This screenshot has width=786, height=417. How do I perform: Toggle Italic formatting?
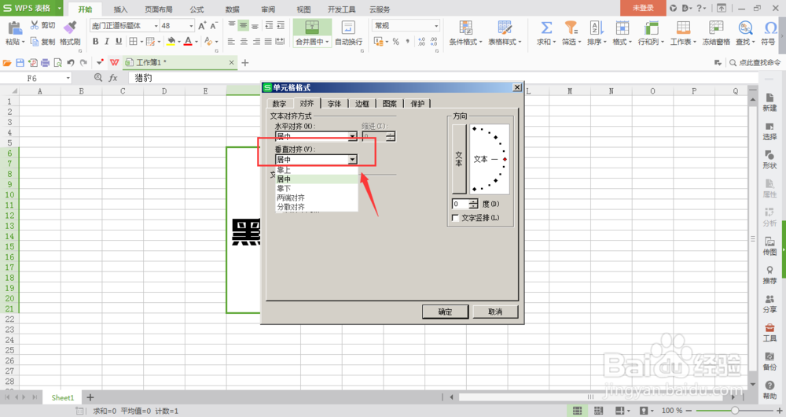107,42
